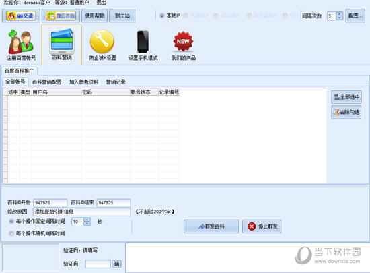Decrease the 间隔次数 spinner value

[339, 18]
